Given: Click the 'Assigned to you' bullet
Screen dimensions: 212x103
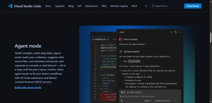Looking at the screenshot, I should (133, 80).
